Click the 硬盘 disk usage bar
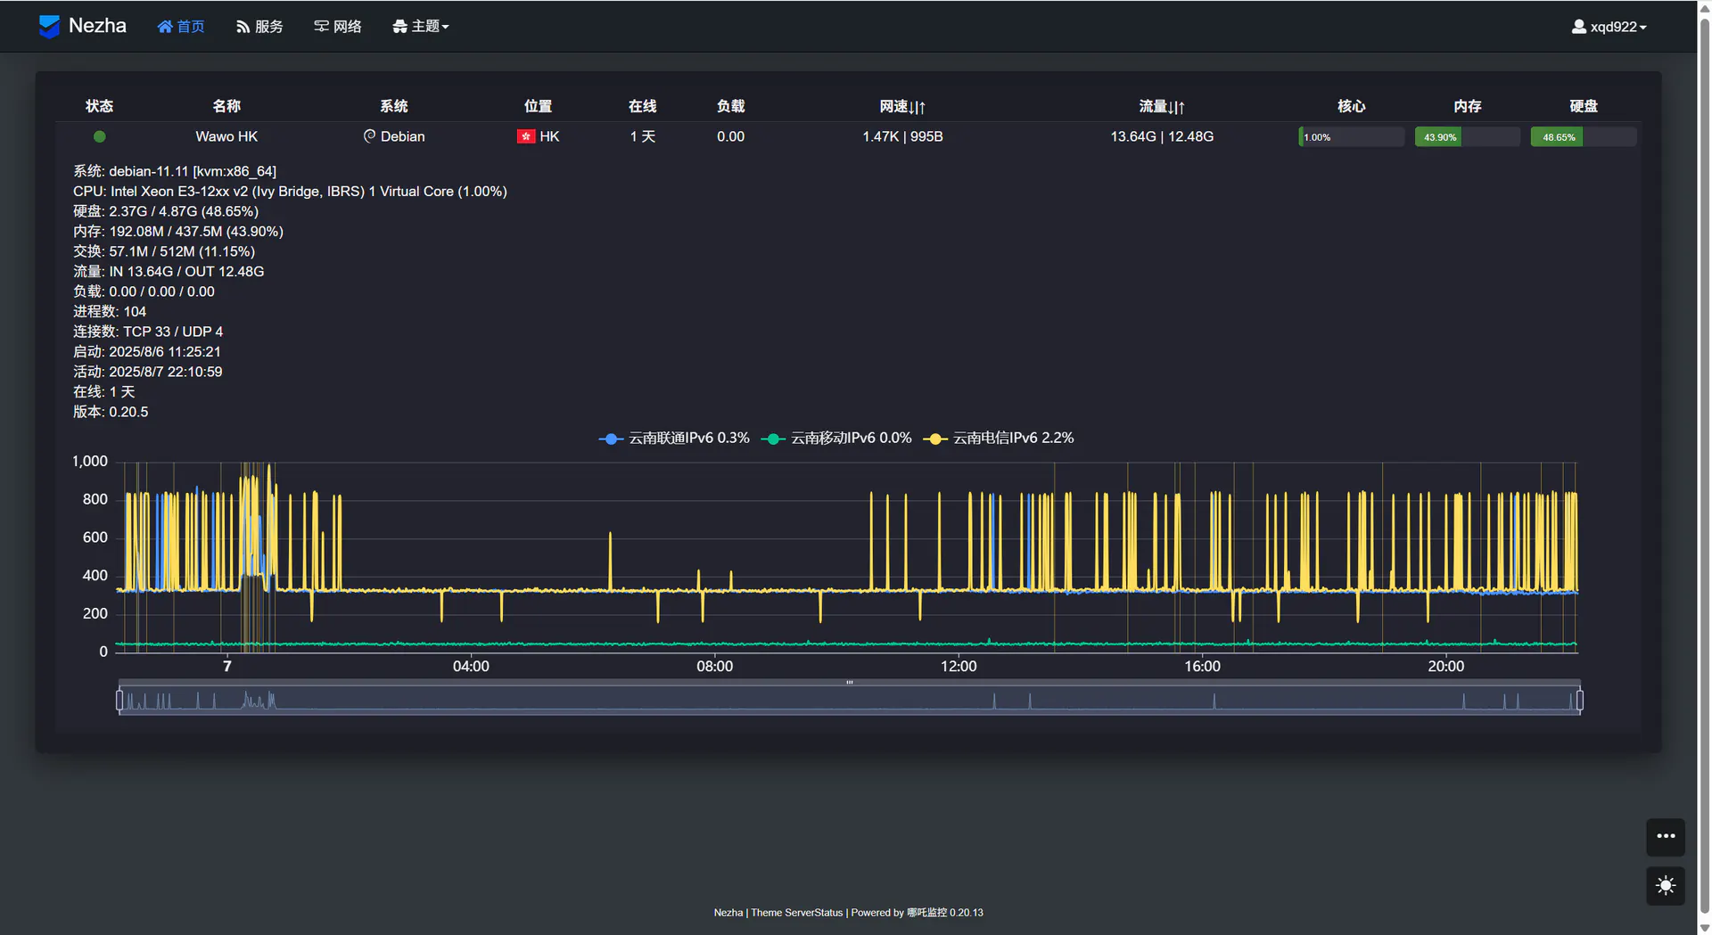 click(x=1583, y=137)
